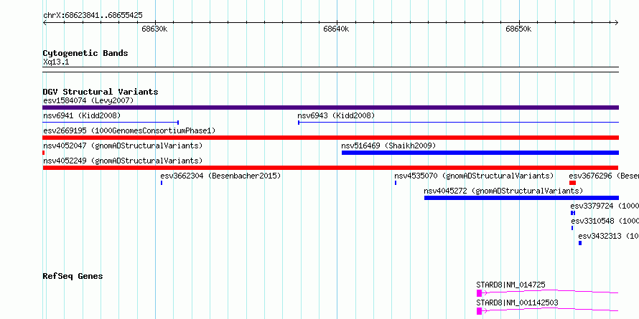The image size is (639, 319).
Task: Open the nsv6943 (Kidd2008) label
Action: click(x=336, y=115)
